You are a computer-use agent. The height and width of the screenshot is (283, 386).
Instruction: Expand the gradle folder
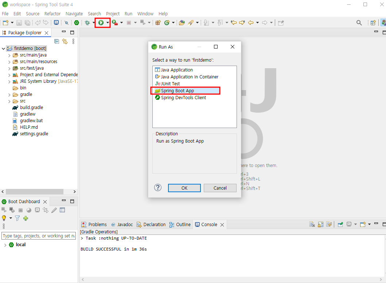(x=9, y=94)
